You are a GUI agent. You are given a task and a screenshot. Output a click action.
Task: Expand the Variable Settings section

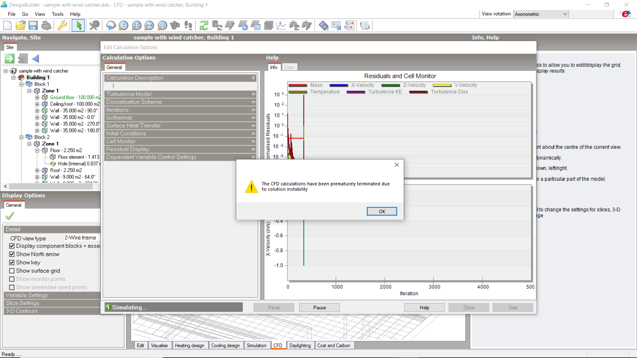click(52, 295)
